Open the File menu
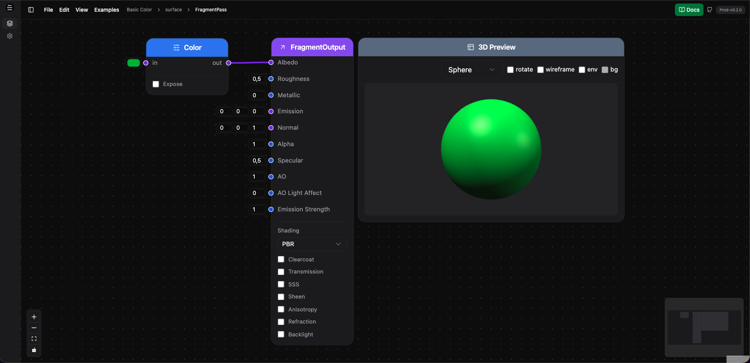 point(49,10)
